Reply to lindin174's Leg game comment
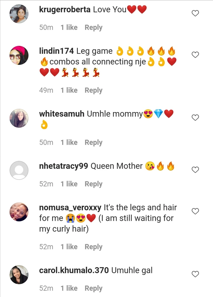The height and width of the screenshot is (297, 213). (93, 90)
